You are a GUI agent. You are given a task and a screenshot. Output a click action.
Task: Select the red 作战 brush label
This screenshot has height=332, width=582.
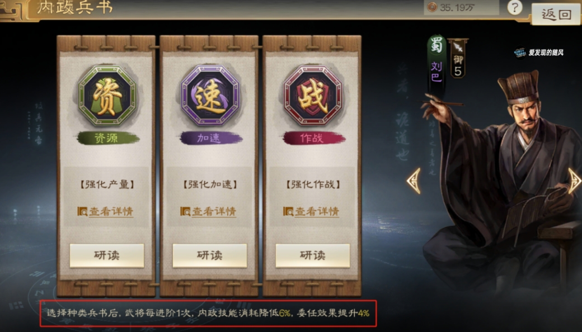coord(313,138)
